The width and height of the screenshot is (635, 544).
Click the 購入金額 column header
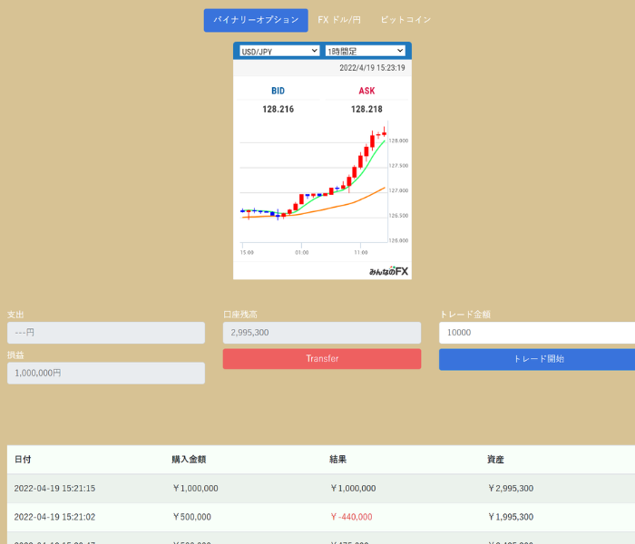[190, 460]
